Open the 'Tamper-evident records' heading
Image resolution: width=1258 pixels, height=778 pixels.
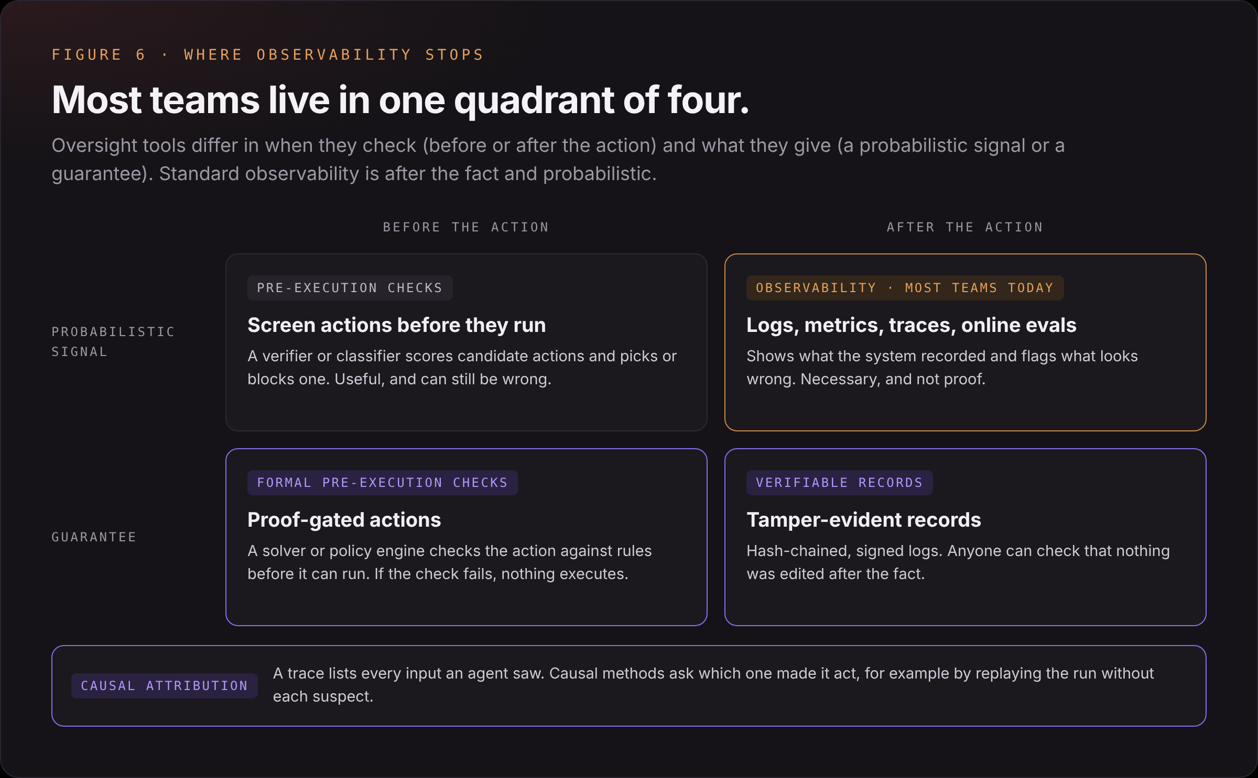(863, 520)
